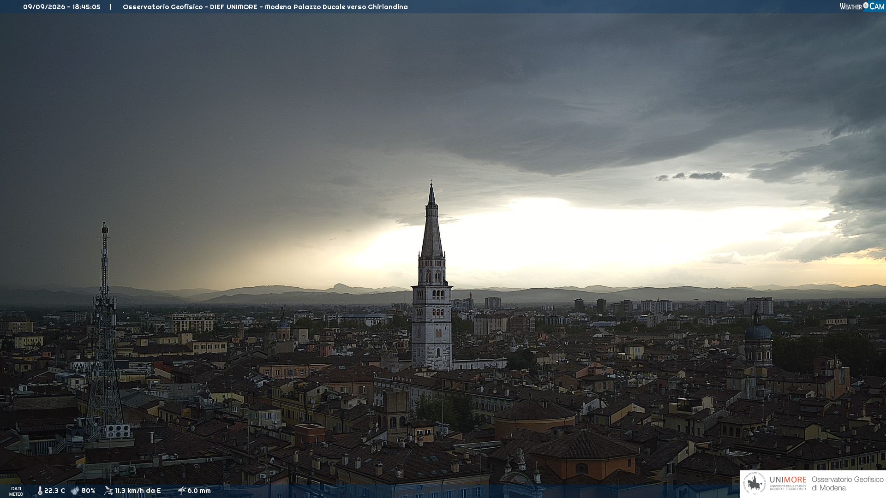The image size is (886, 498).
Task: Click the small bell tower left of Ghirlandina
Action: coord(283,325)
